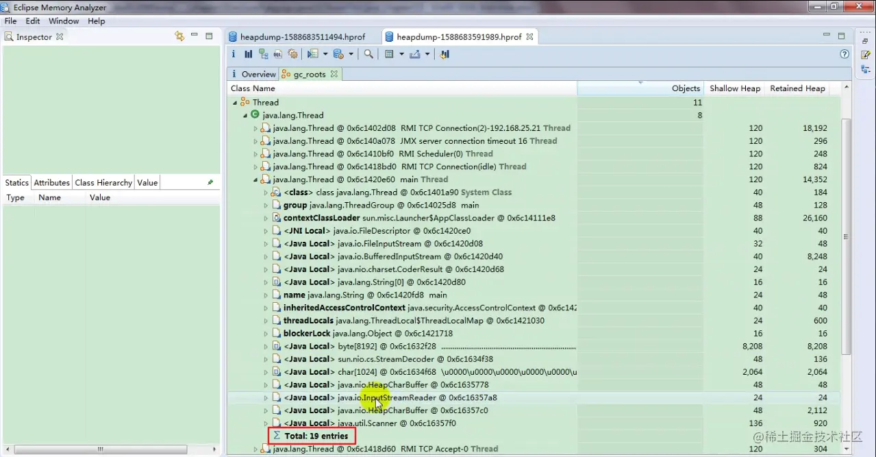Click the horizontal scrollbar below Inspector
The width and height of the screenshot is (876, 457).
pos(100,449)
